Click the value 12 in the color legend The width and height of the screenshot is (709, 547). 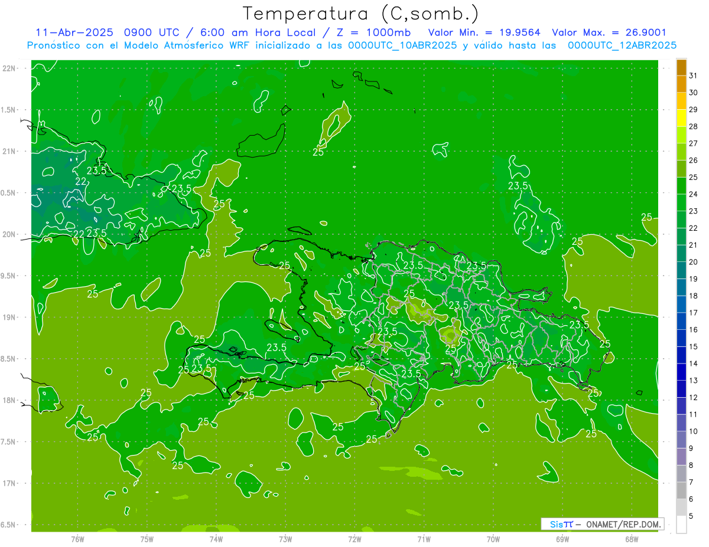694,398
